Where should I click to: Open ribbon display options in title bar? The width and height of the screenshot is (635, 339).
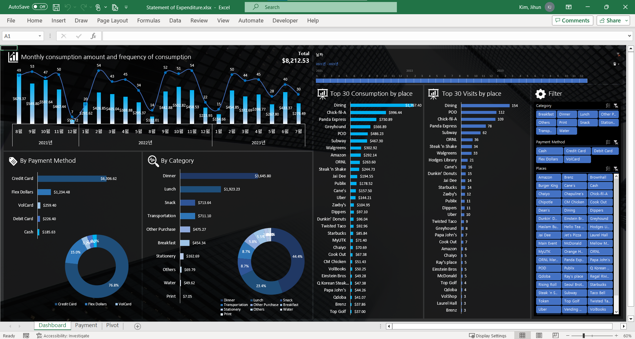click(x=569, y=7)
